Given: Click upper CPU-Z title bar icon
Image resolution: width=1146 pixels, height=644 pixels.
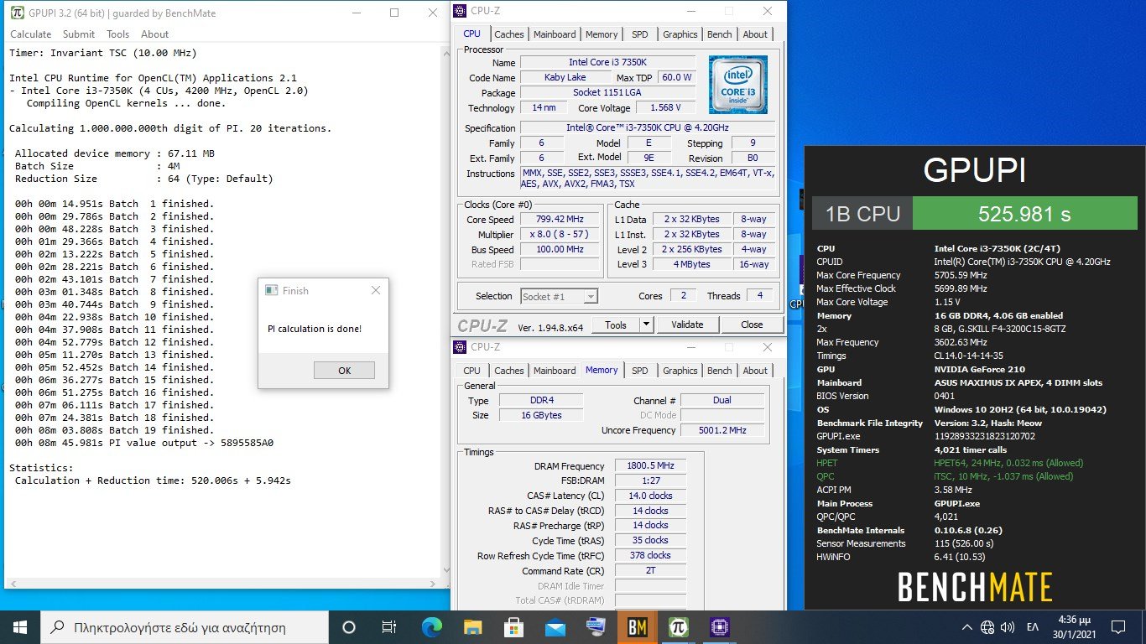Looking at the screenshot, I should [x=460, y=11].
